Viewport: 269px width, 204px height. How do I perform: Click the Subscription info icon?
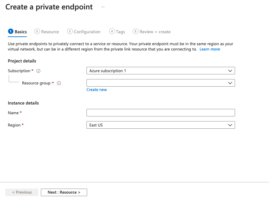[x=38, y=71]
